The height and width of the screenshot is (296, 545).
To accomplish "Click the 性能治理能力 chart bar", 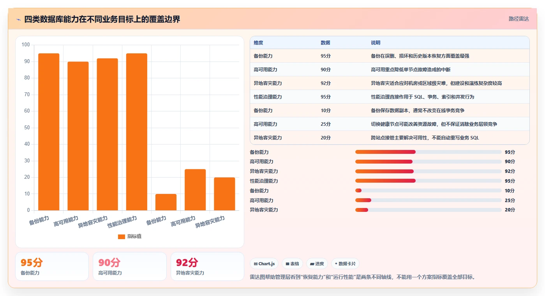I will click(x=137, y=132).
